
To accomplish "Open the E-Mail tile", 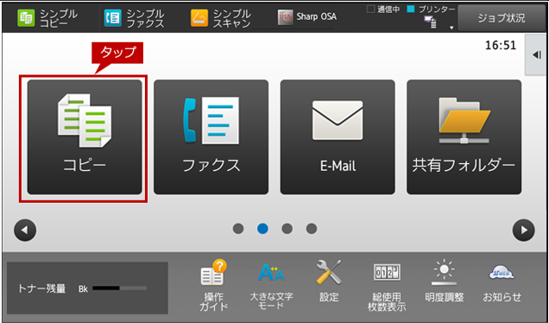I will 338,137.
